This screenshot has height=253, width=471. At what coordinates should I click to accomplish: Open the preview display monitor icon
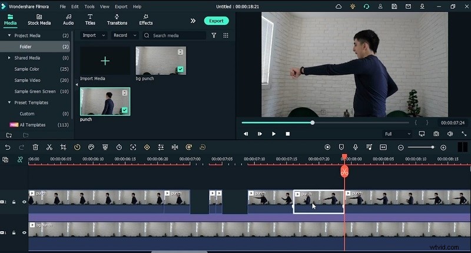pos(422,134)
